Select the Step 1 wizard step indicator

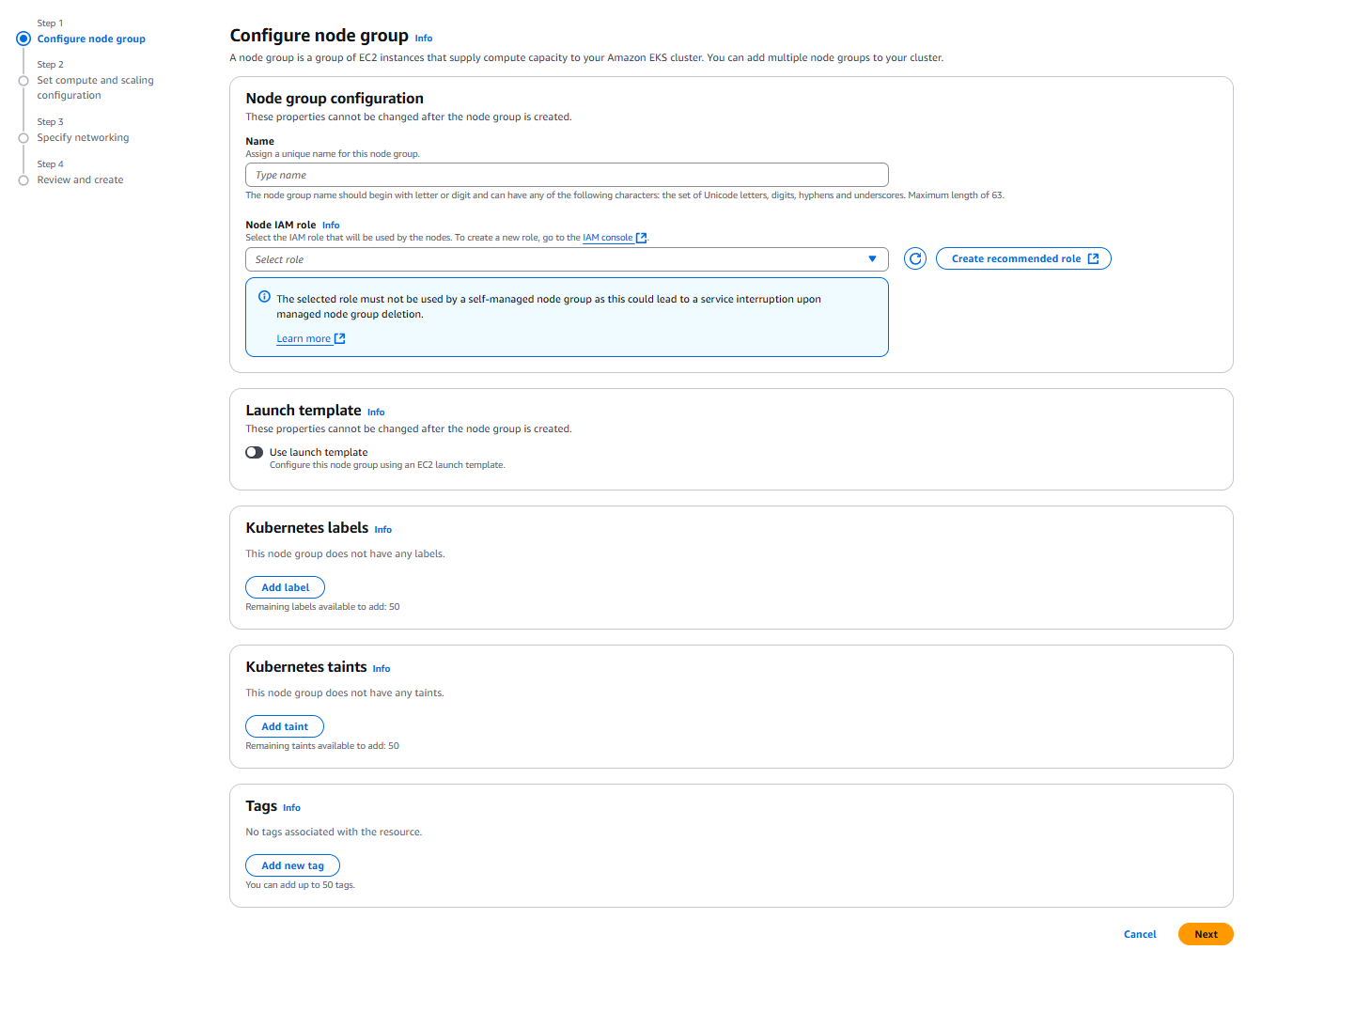click(23, 39)
